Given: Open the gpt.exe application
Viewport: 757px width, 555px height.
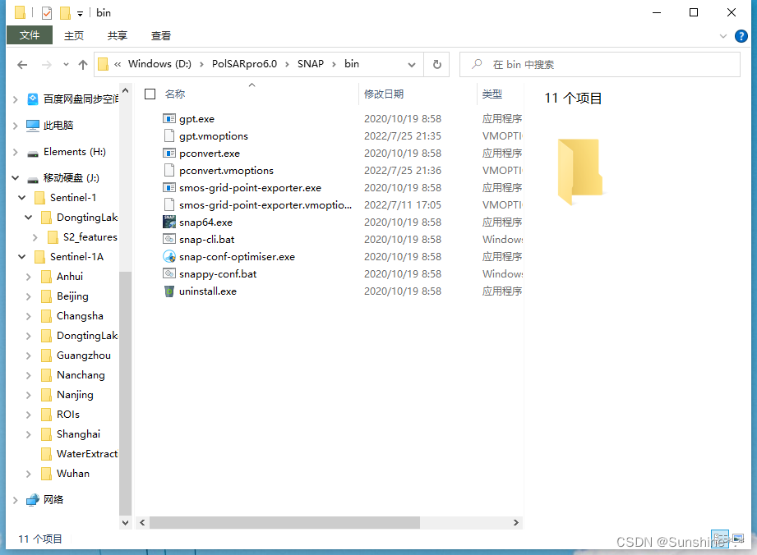Looking at the screenshot, I should tap(196, 118).
